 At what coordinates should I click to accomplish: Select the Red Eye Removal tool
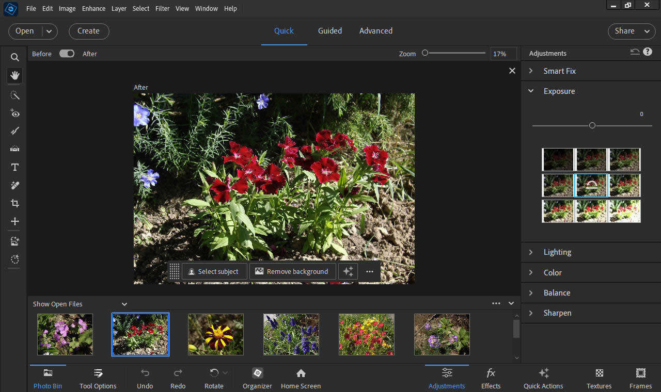coord(15,113)
